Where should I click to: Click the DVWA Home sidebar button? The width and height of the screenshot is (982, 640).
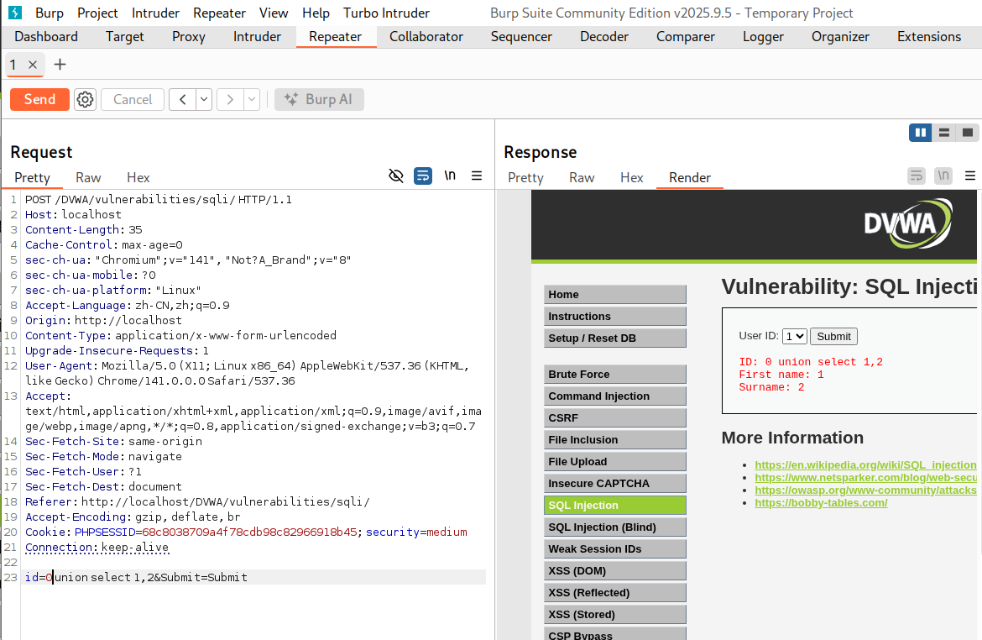[615, 295]
